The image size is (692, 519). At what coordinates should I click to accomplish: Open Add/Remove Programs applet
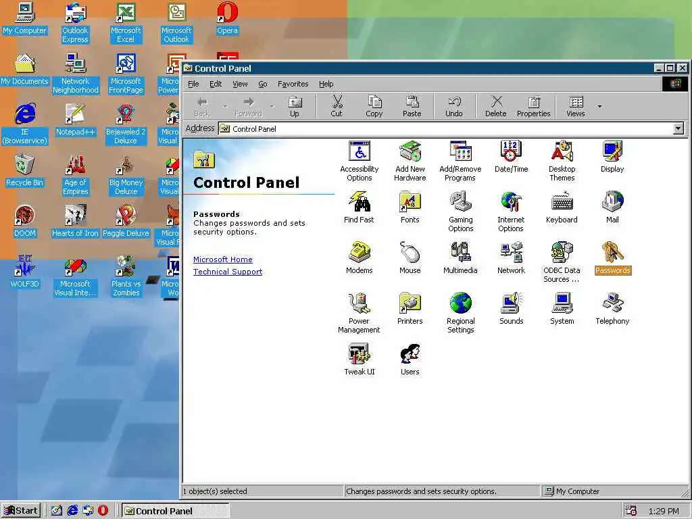point(460,161)
